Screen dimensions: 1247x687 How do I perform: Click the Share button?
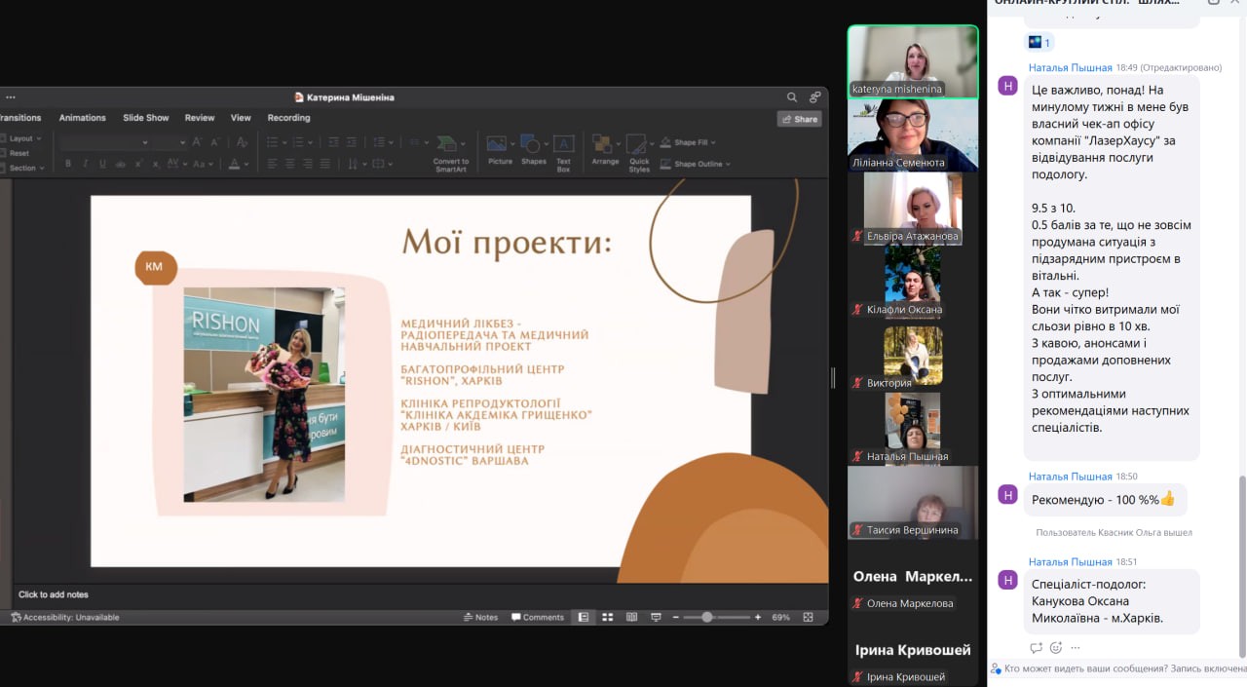pyautogui.click(x=799, y=119)
